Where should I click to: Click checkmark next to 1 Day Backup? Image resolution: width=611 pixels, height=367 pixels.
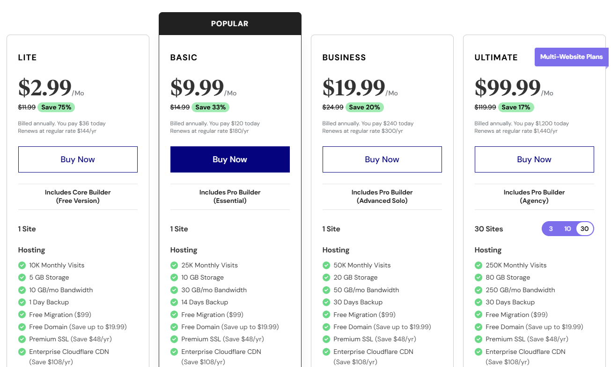tap(22, 302)
